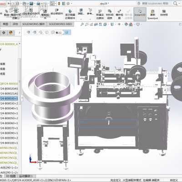Click the 爆炸视图 exploded view tool
This screenshot has height=182, width=182.
pyautogui.click(x=119, y=15)
